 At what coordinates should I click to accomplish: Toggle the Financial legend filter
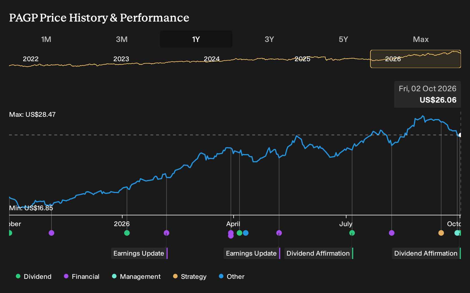[x=82, y=277]
